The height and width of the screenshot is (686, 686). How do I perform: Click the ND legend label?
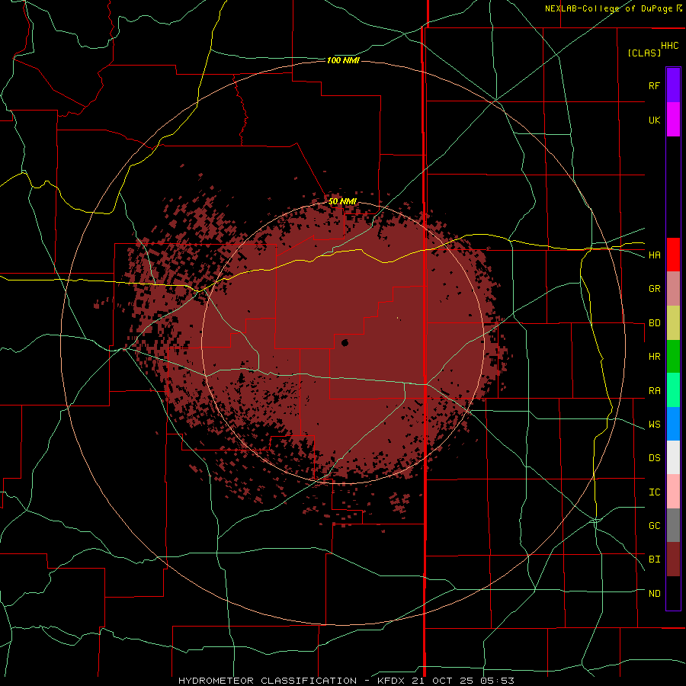click(x=654, y=594)
